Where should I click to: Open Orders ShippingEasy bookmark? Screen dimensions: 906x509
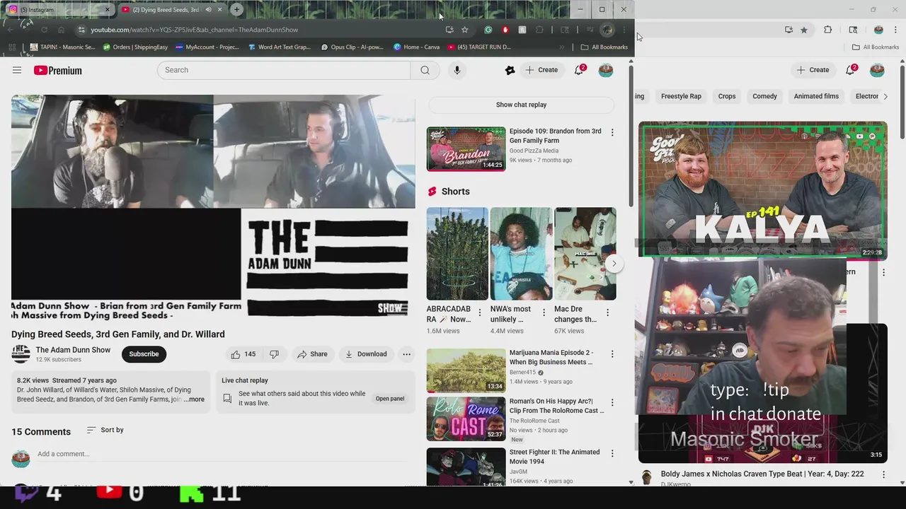point(135,47)
